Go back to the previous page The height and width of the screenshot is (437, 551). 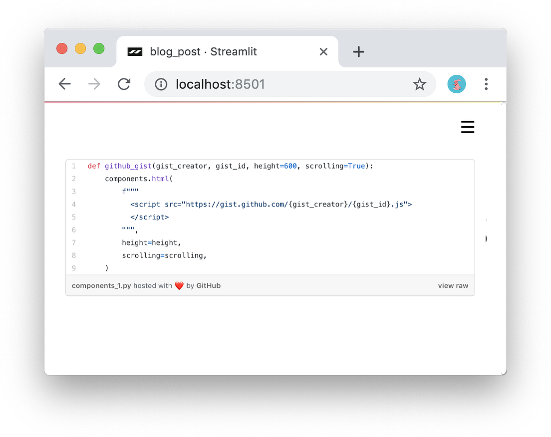(64, 84)
